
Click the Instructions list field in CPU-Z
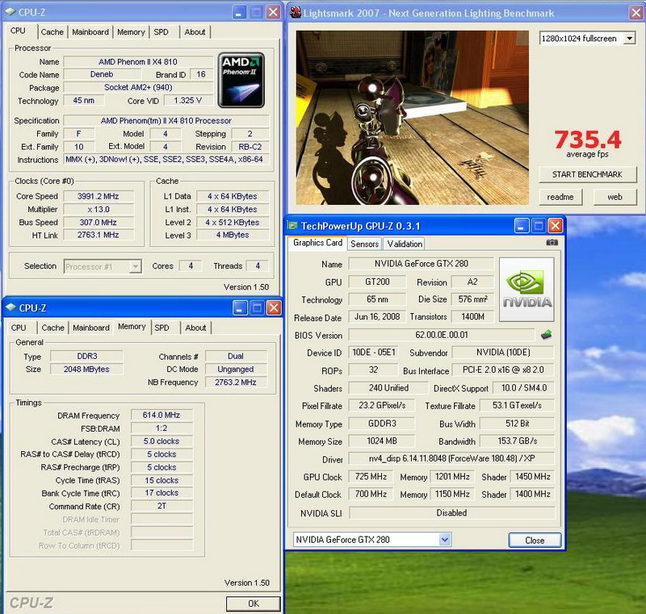tap(166, 160)
